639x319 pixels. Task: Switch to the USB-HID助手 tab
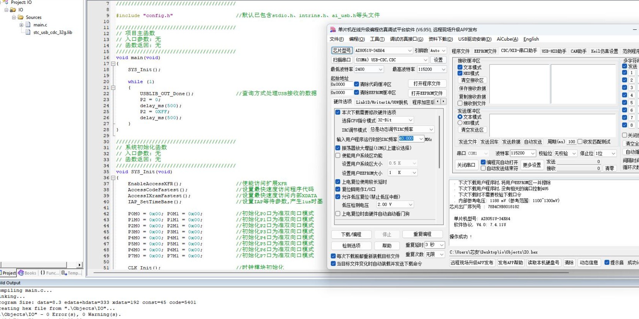pos(554,51)
